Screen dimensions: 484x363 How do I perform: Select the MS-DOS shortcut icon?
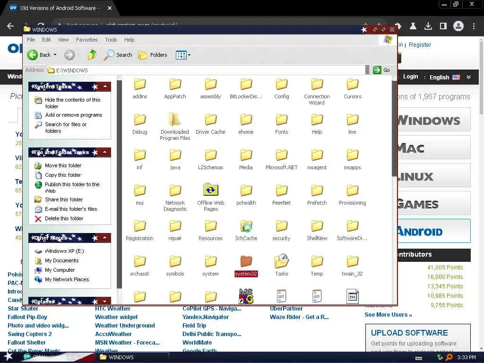[x=246, y=296]
